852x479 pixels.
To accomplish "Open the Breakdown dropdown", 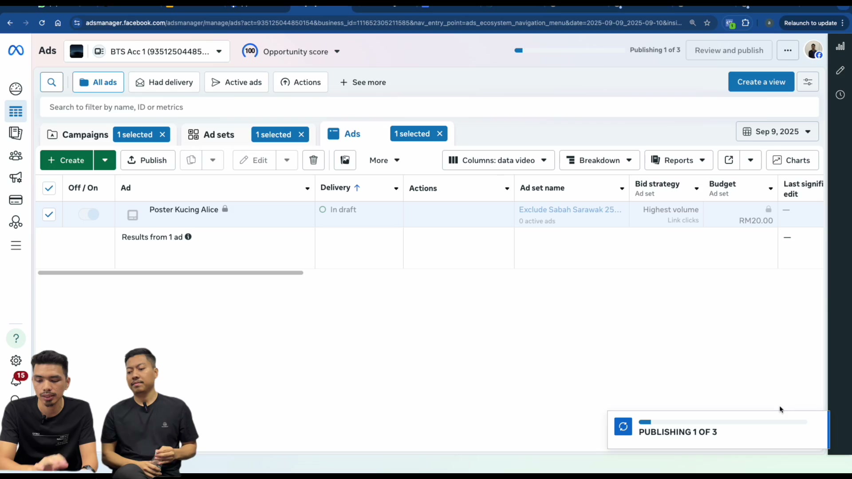I will pyautogui.click(x=600, y=160).
